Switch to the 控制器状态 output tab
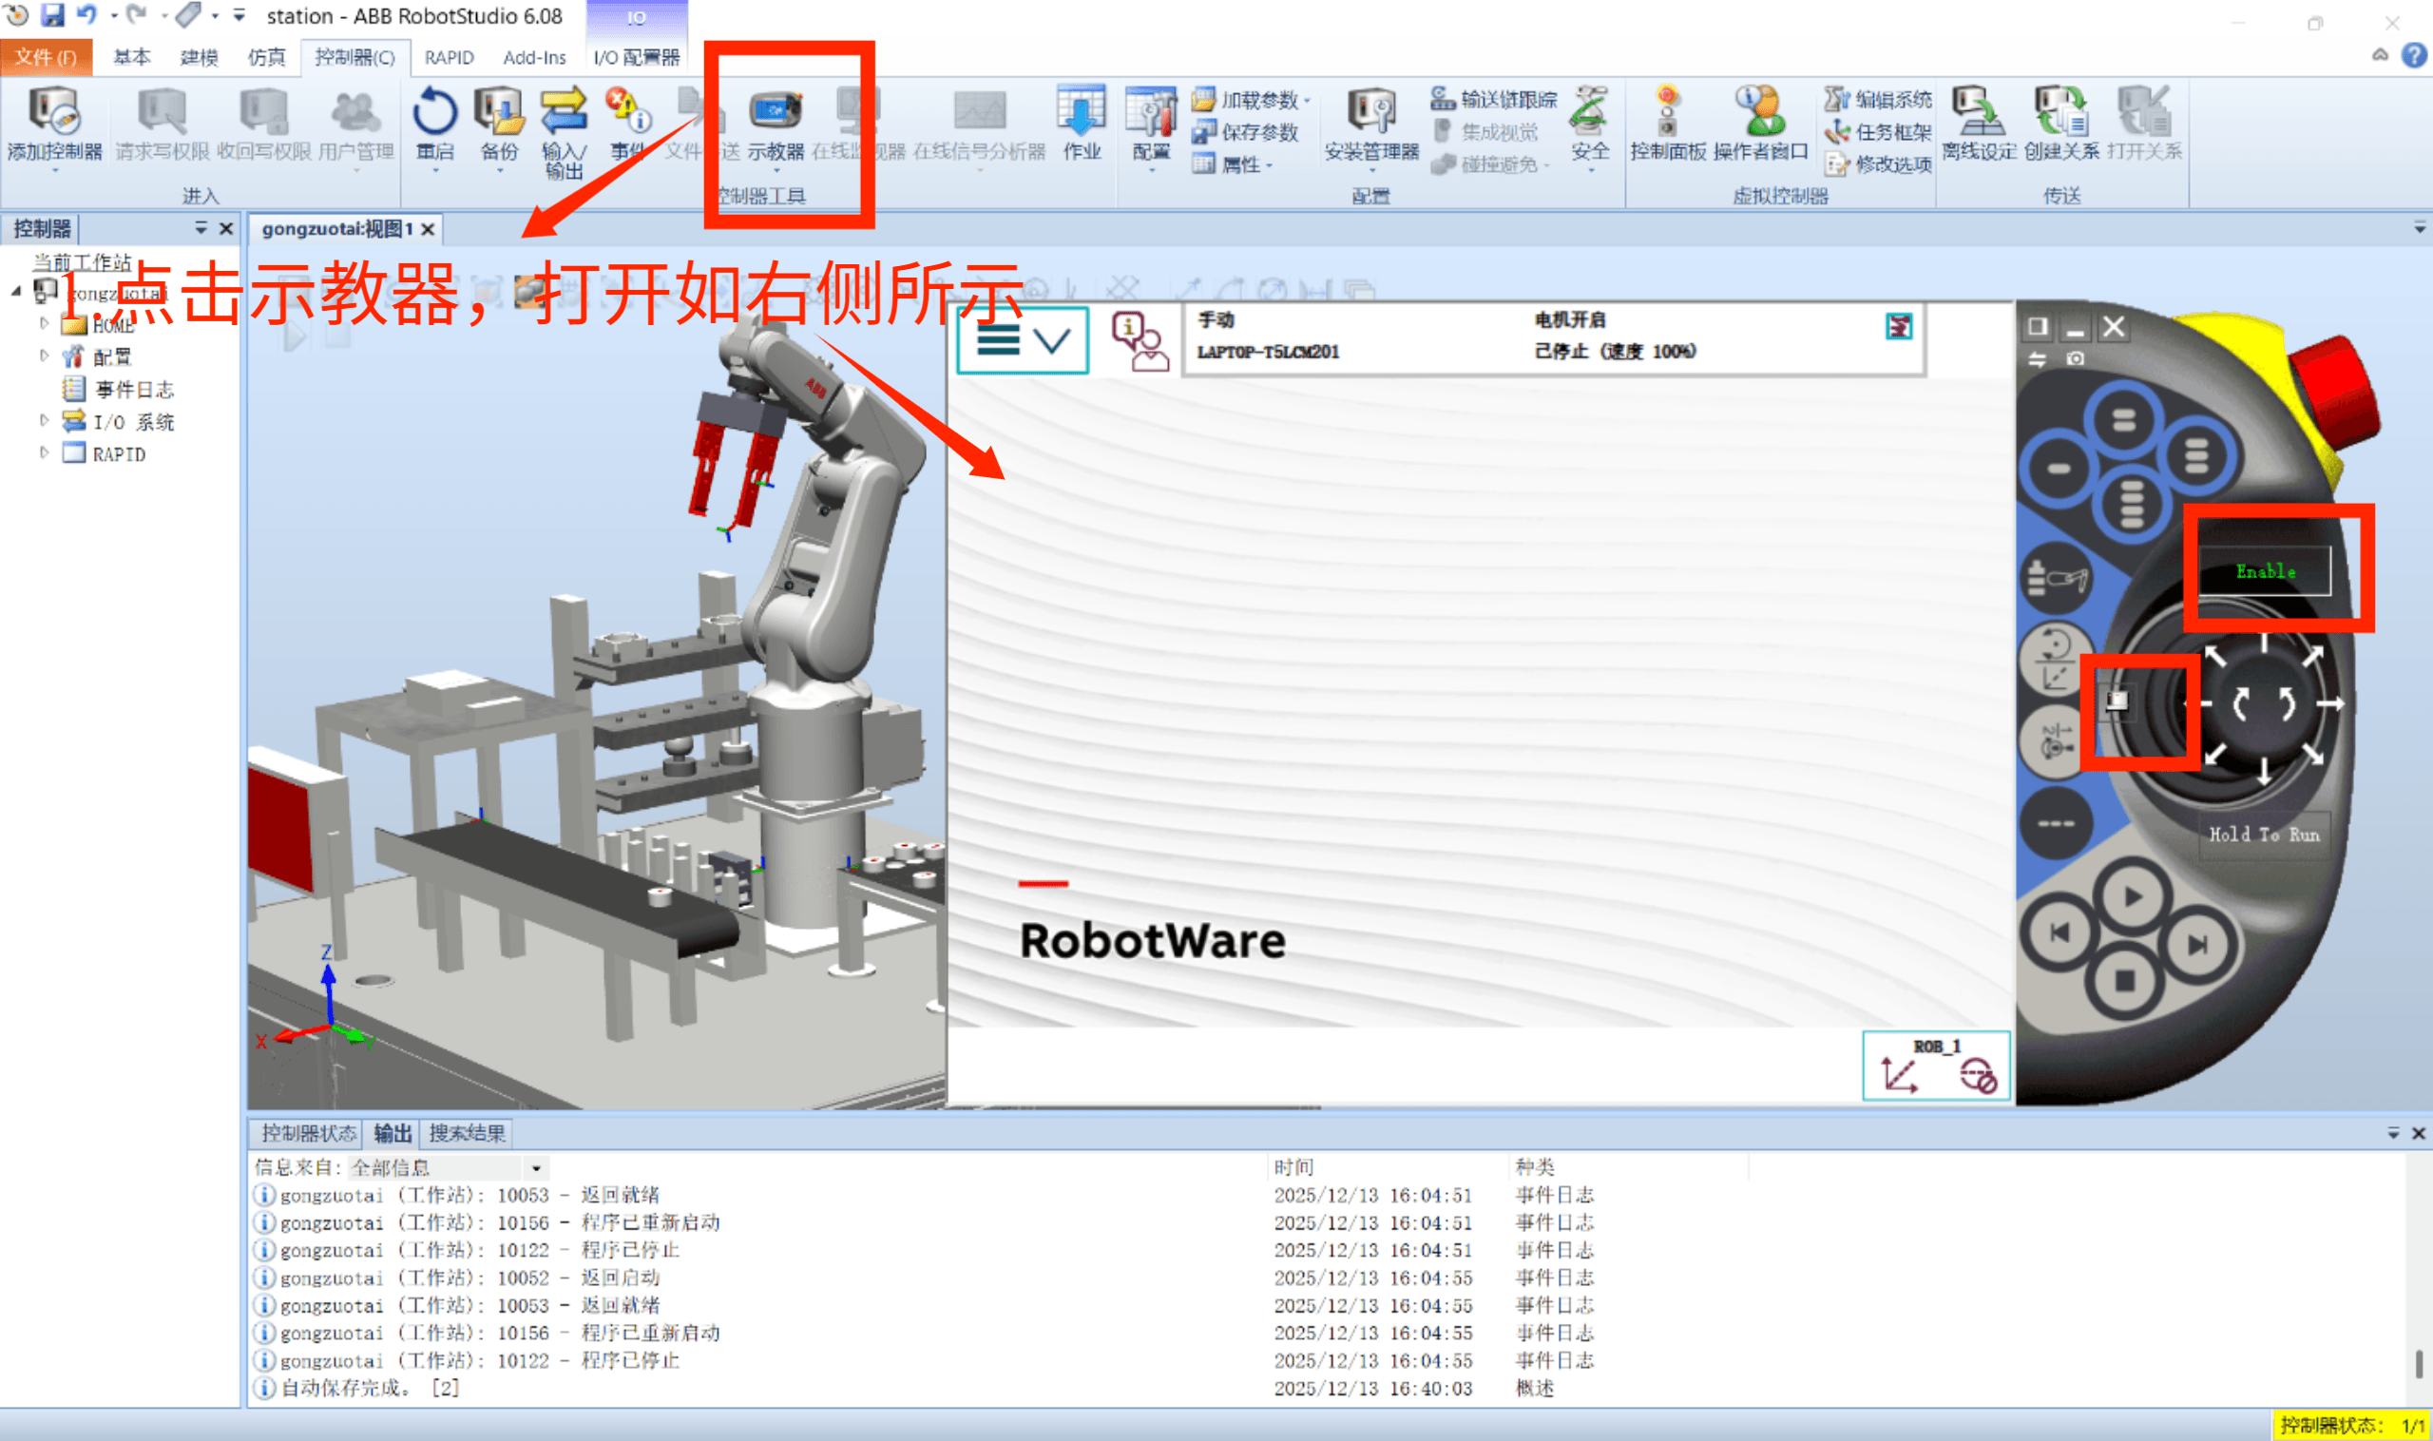The height and width of the screenshot is (1441, 2433). tap(308, 1133)
